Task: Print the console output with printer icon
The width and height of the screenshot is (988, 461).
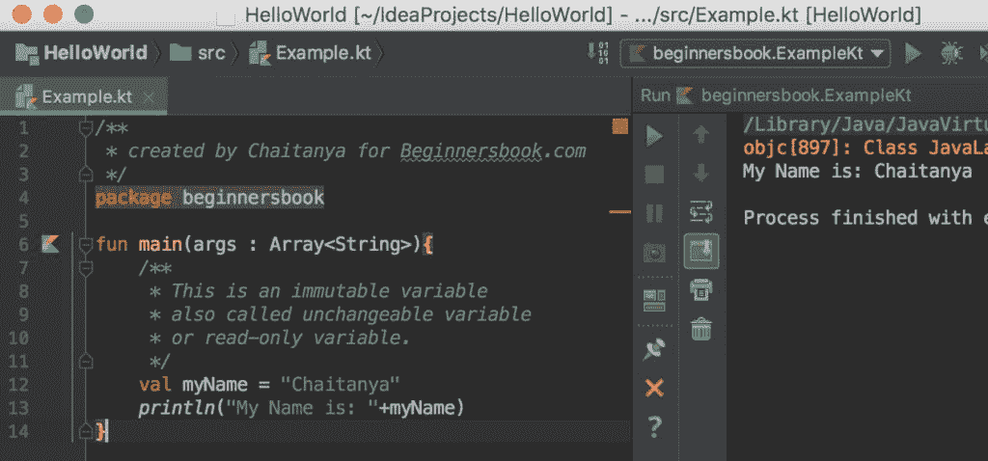Action: point(701,289)
